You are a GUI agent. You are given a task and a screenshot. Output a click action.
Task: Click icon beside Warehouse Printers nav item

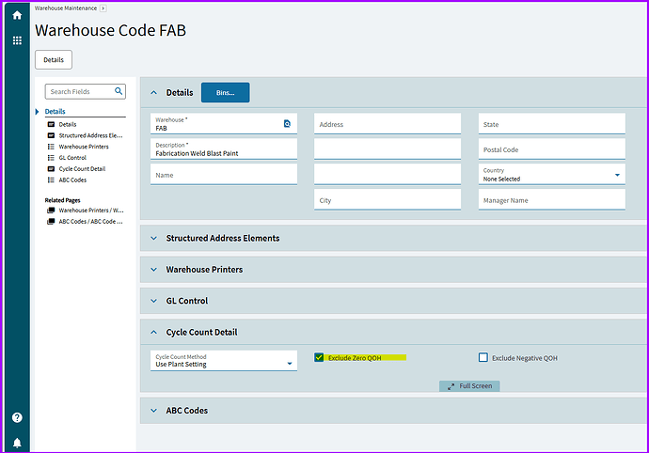click(x=51, y=147)
